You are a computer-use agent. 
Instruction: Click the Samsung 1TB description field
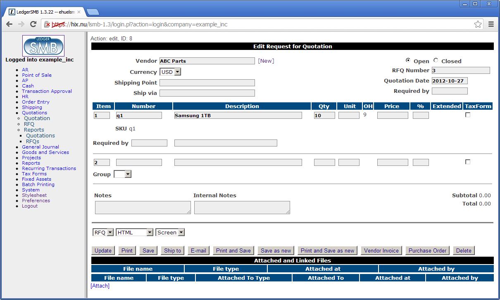(x=238, y=116)
